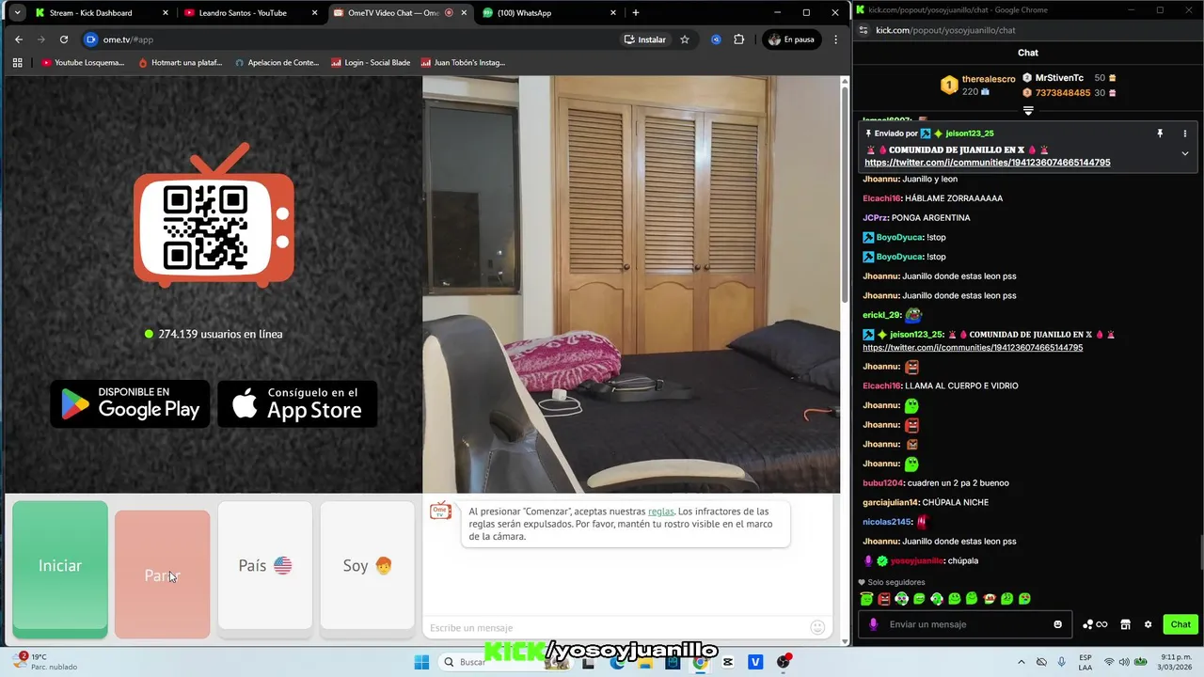Show hidden system tray icons
Image resolution: width=1204 pixels, height=677 pixels.
coord(1022,662)
